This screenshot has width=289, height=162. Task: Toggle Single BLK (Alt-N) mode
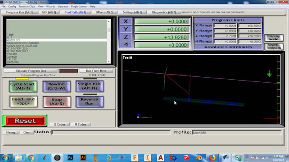click(90, 86)
